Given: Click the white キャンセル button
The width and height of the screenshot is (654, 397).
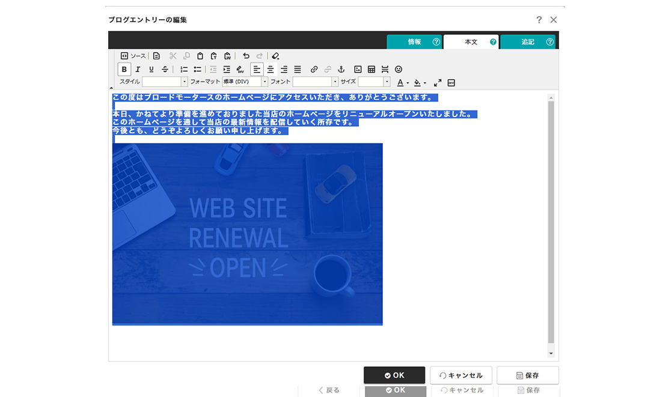Looking at the screenshot, I should [x=461, y=375].
